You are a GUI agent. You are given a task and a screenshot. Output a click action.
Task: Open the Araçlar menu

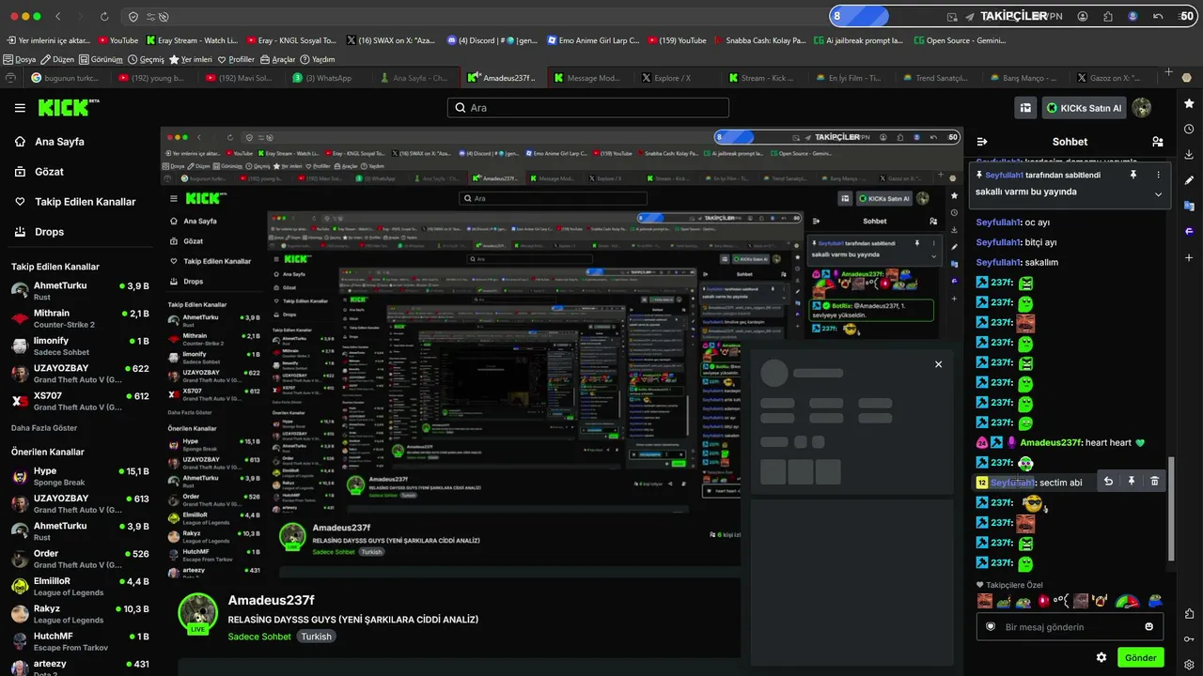pyautogui.click(x=277, y=59)
